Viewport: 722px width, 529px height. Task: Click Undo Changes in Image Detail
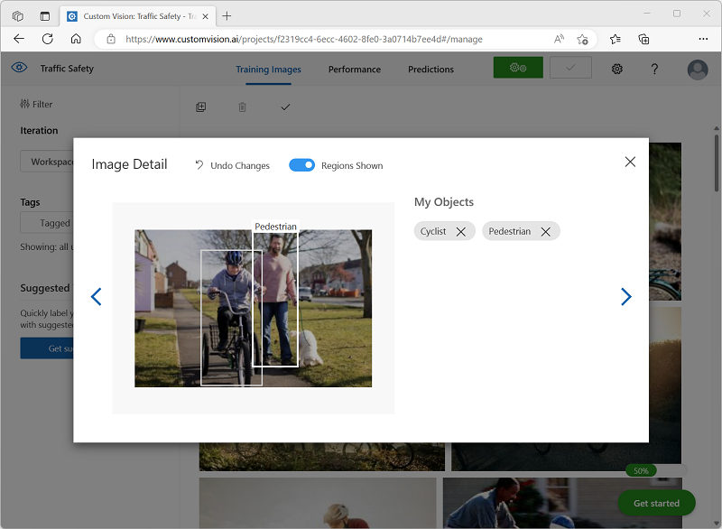pyautogui.click(x=232, y=165)
